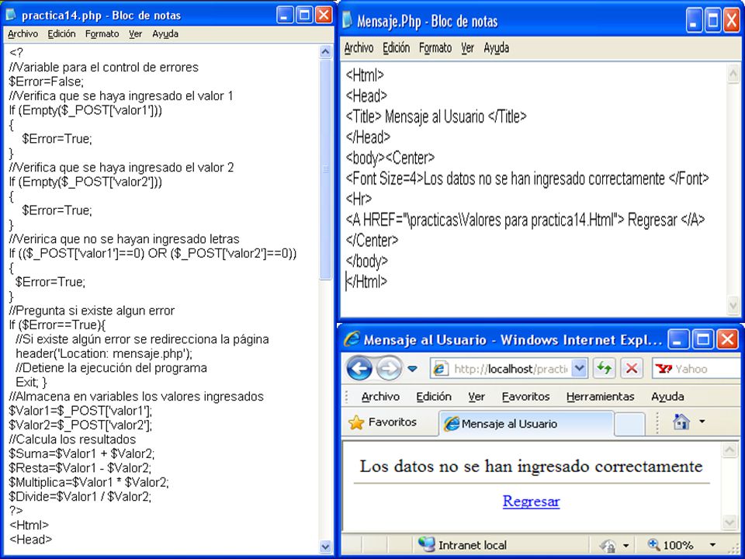Open Herramientas menu in Internet Explorer
The height and width of the screenshot is (559, 745).
[x=600, y=397]
